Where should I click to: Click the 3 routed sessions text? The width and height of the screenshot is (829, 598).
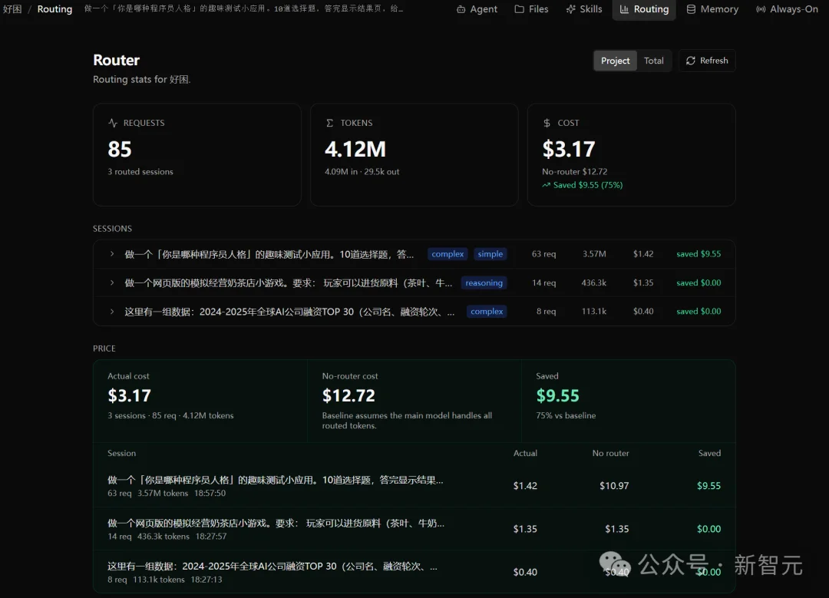[140, 172]
